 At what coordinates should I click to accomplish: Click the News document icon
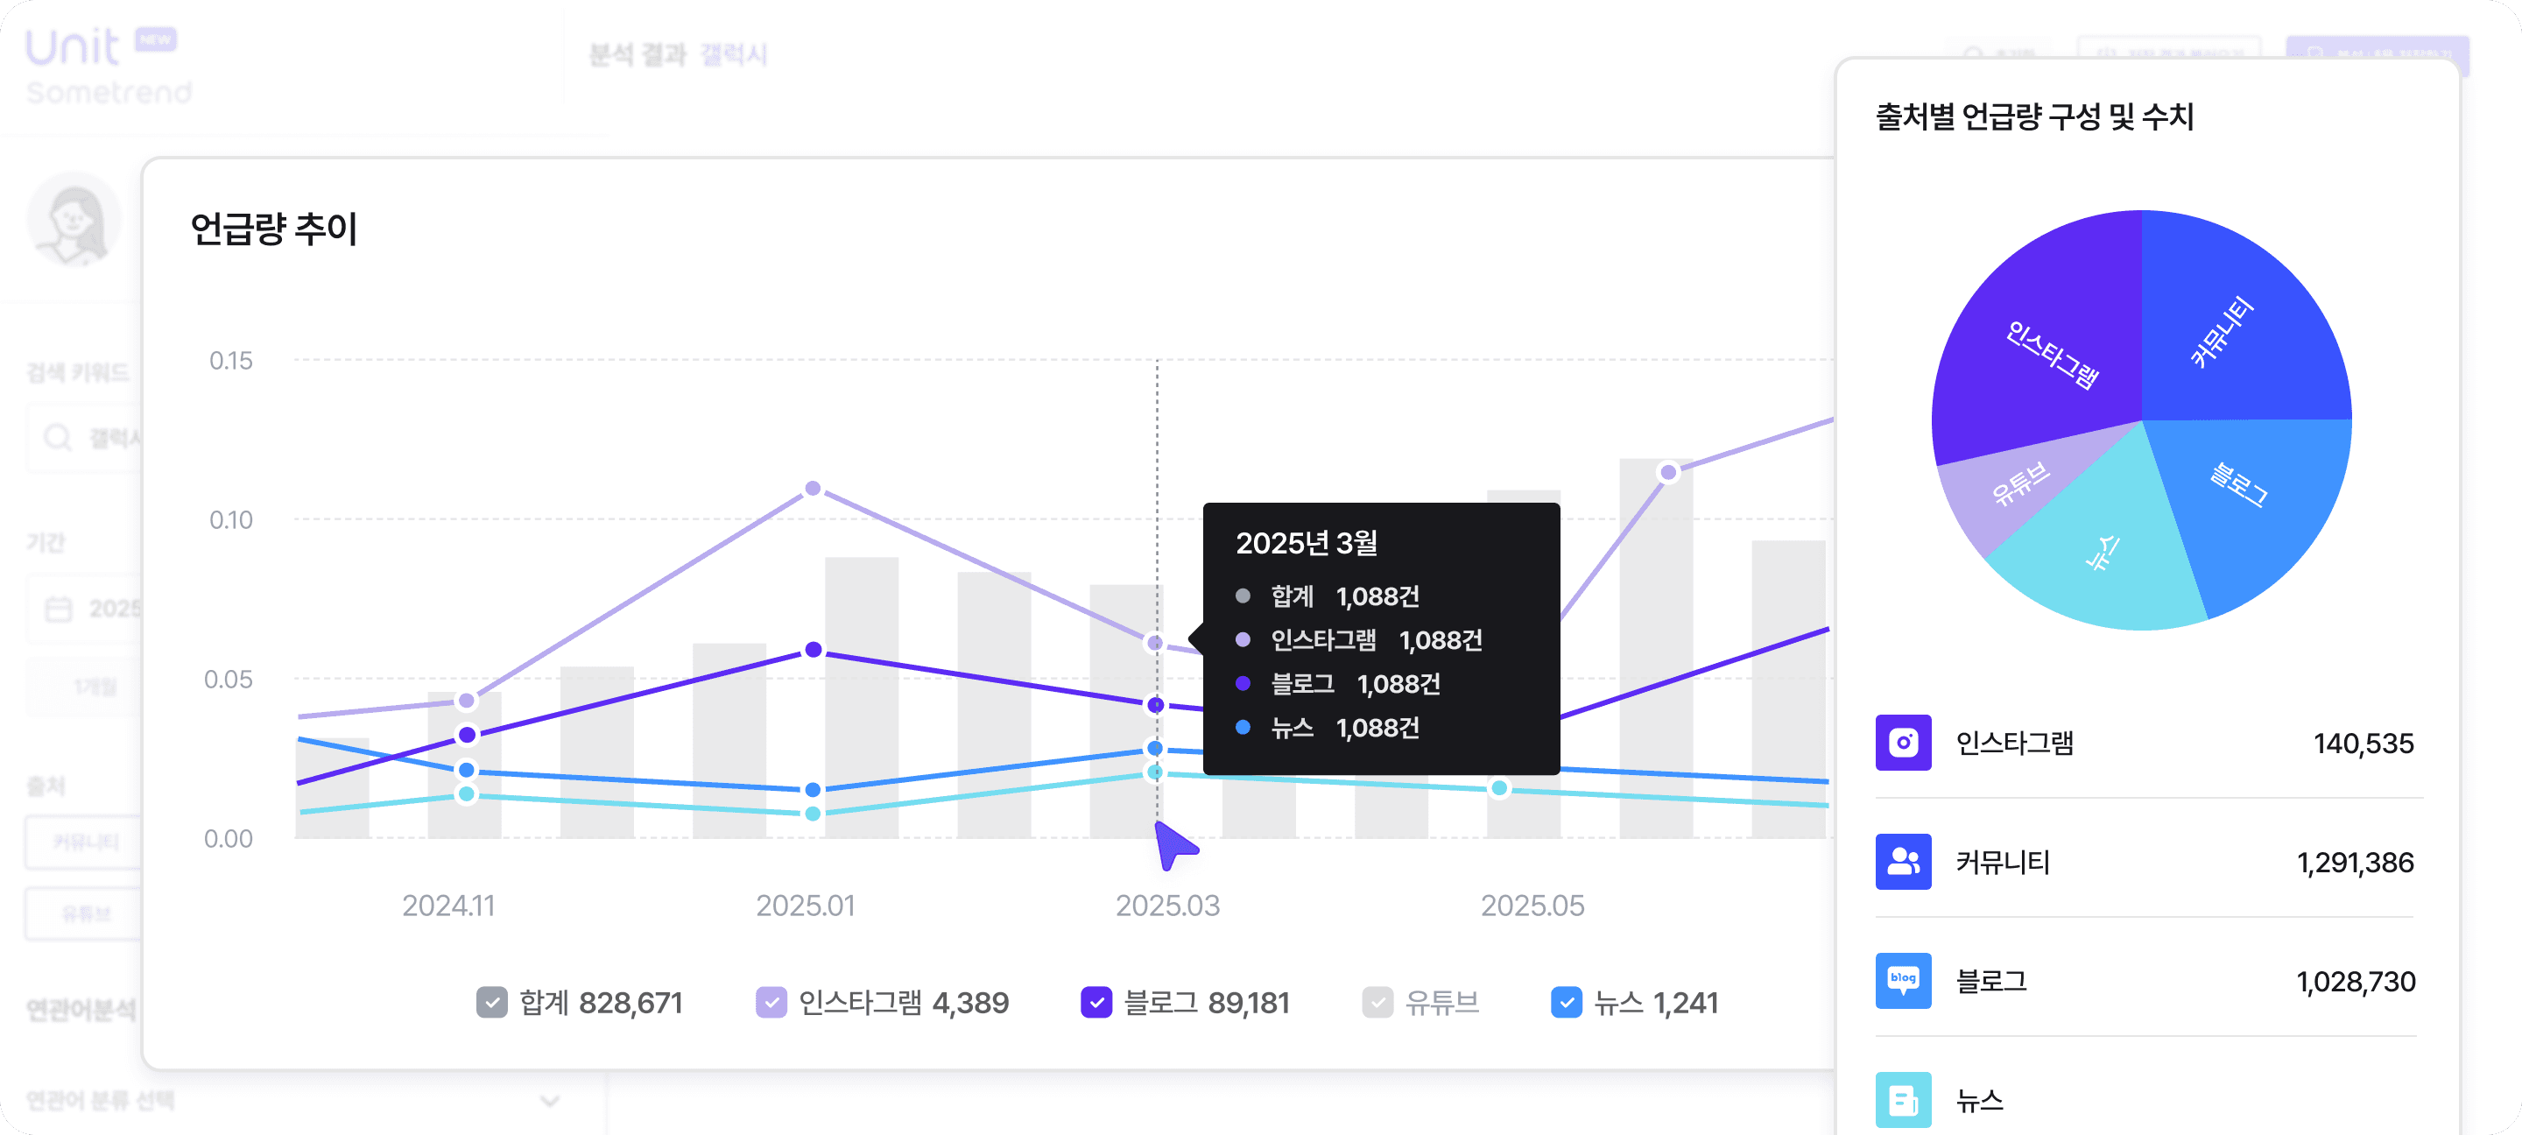[1902, 1100]
